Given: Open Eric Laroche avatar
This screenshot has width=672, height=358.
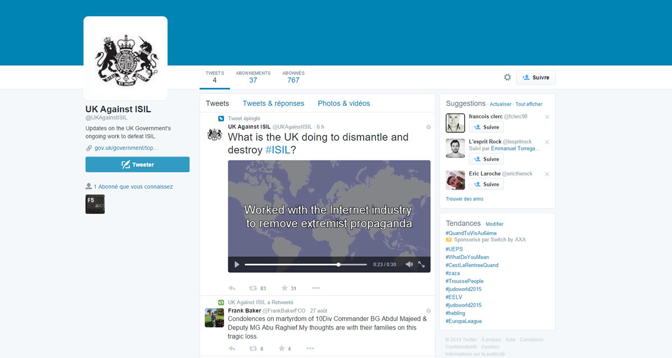Looking at the screenshot, I should point(455,180).
